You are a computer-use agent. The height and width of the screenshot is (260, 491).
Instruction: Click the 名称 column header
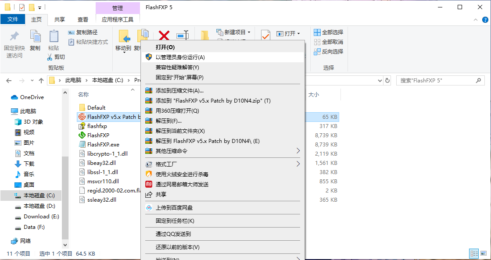click(83, 95)
